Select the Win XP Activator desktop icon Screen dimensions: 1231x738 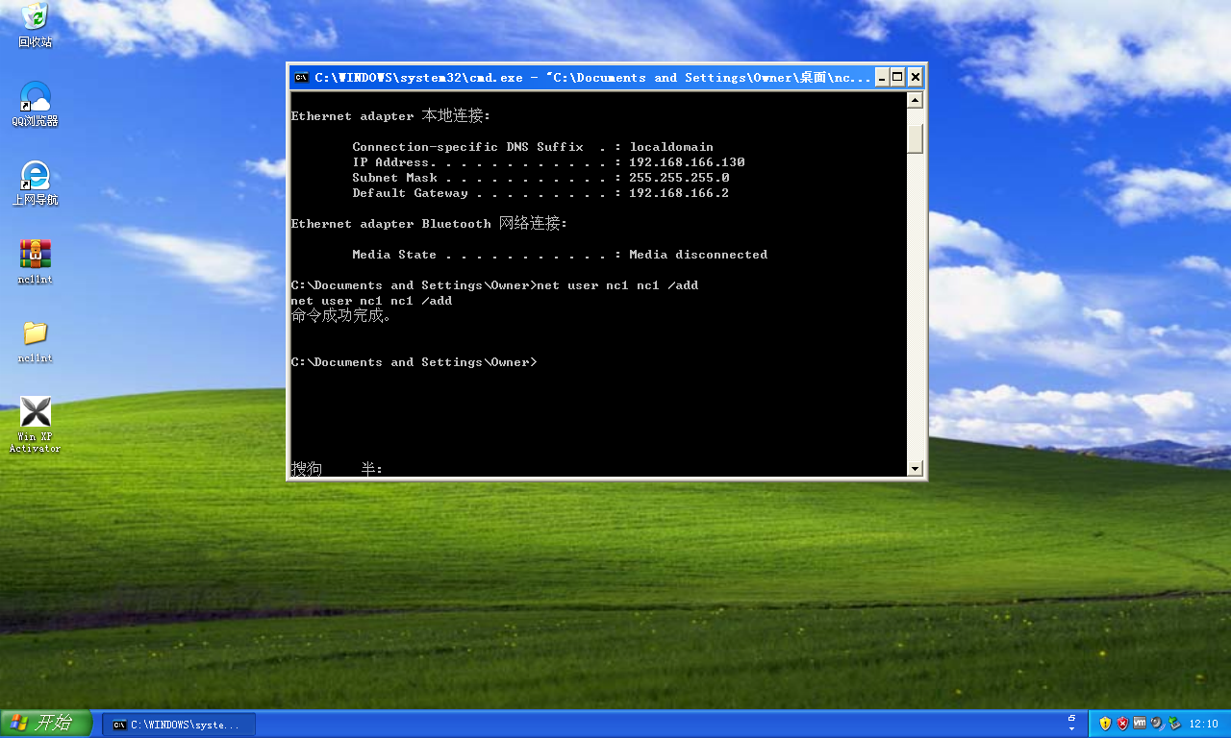click(36, 425)
